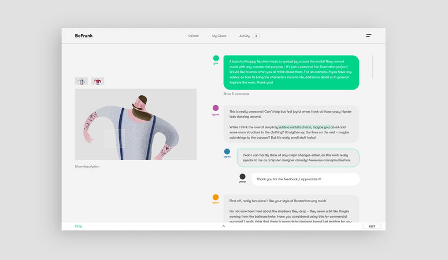The image size is (448, 260).
Task: Click the purple commenter avatar
Action: (216, 107)
